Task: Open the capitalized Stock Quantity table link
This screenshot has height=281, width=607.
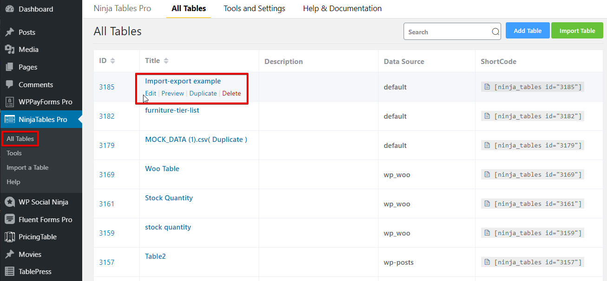Action: point(169,198)
